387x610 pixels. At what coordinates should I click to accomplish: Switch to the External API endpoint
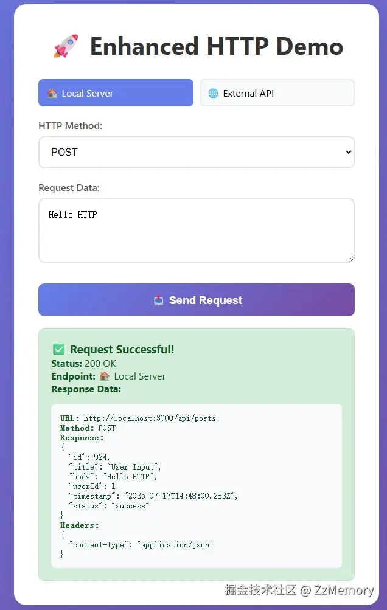pyautogui.click(x=277, y=92)
